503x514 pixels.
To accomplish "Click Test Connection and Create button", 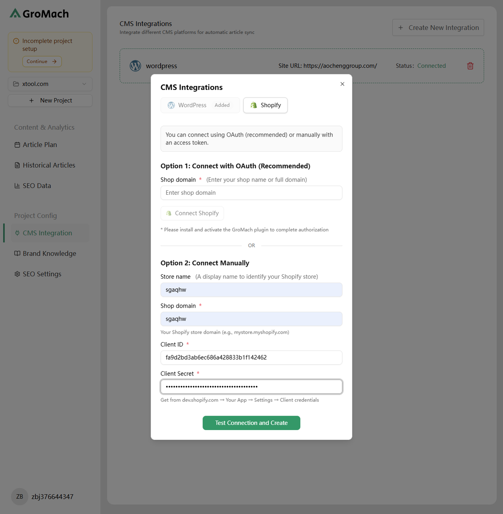I will click(x=251, y=423).
